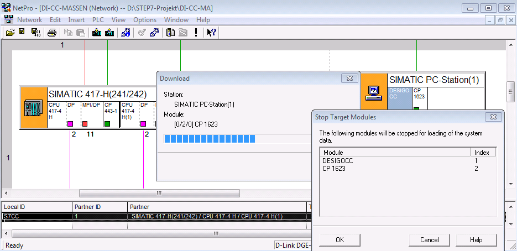Click the exclamation mark toolbar icon

pos(196,33)
